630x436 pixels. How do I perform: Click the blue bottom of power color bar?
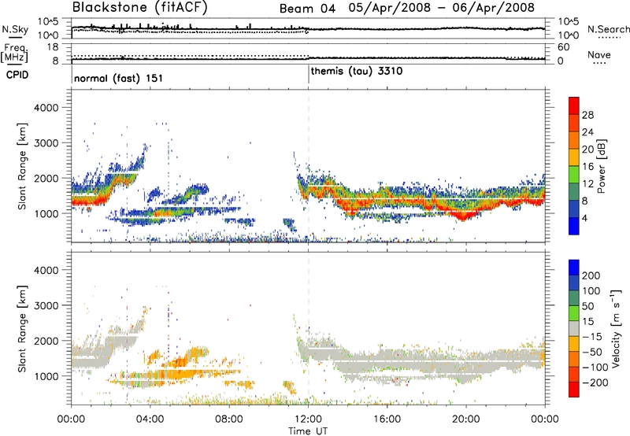574,227
